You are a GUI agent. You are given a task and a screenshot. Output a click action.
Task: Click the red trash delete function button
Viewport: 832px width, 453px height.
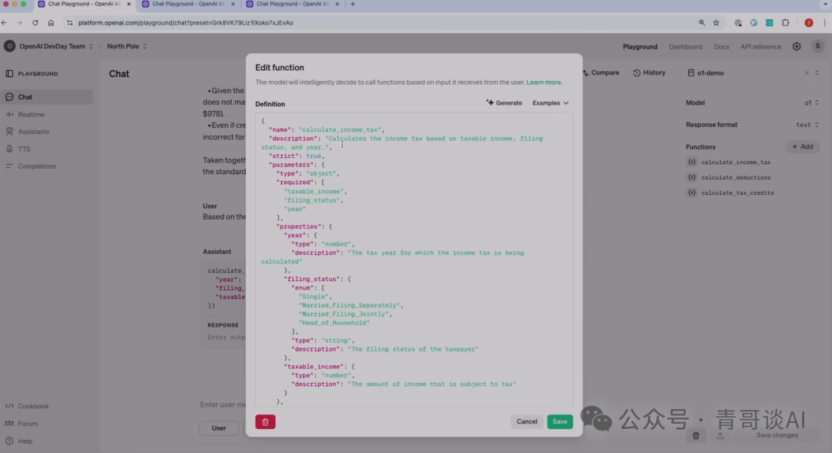coord(265,421)
